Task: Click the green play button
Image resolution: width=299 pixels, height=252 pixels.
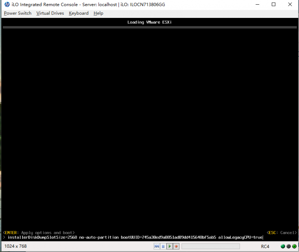Action: 170,246
